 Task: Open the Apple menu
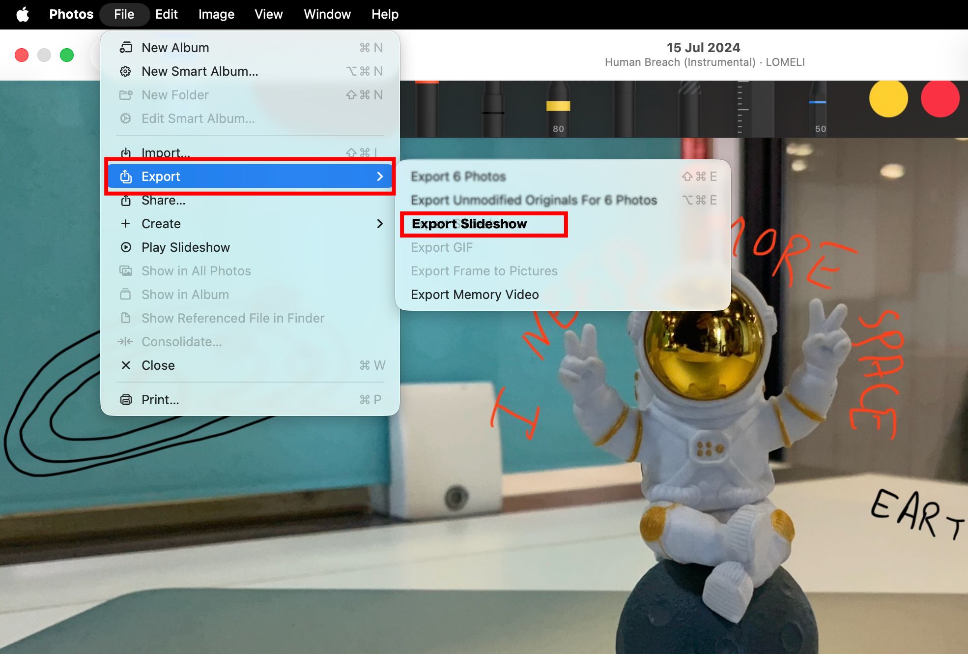coord(23,14)
